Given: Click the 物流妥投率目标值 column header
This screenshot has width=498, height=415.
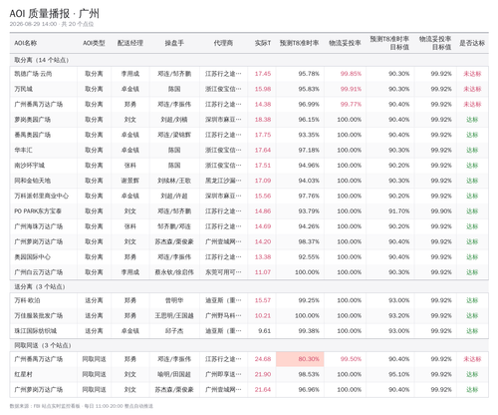Looking at the screenshot, I should [x=435, y=43].
